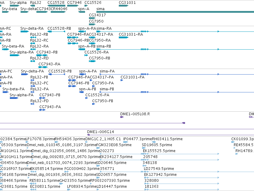Screen dimensions: 254x191
Task: Click the RpL32-PB protein label
Action: 39,77
